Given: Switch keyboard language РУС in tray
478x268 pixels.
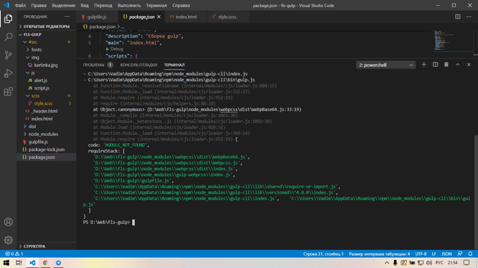Looking at the screenshot, I should (440, 263).
